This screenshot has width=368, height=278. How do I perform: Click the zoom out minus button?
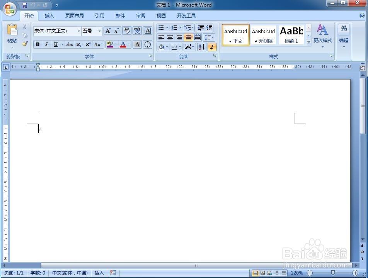pos(310,273)
